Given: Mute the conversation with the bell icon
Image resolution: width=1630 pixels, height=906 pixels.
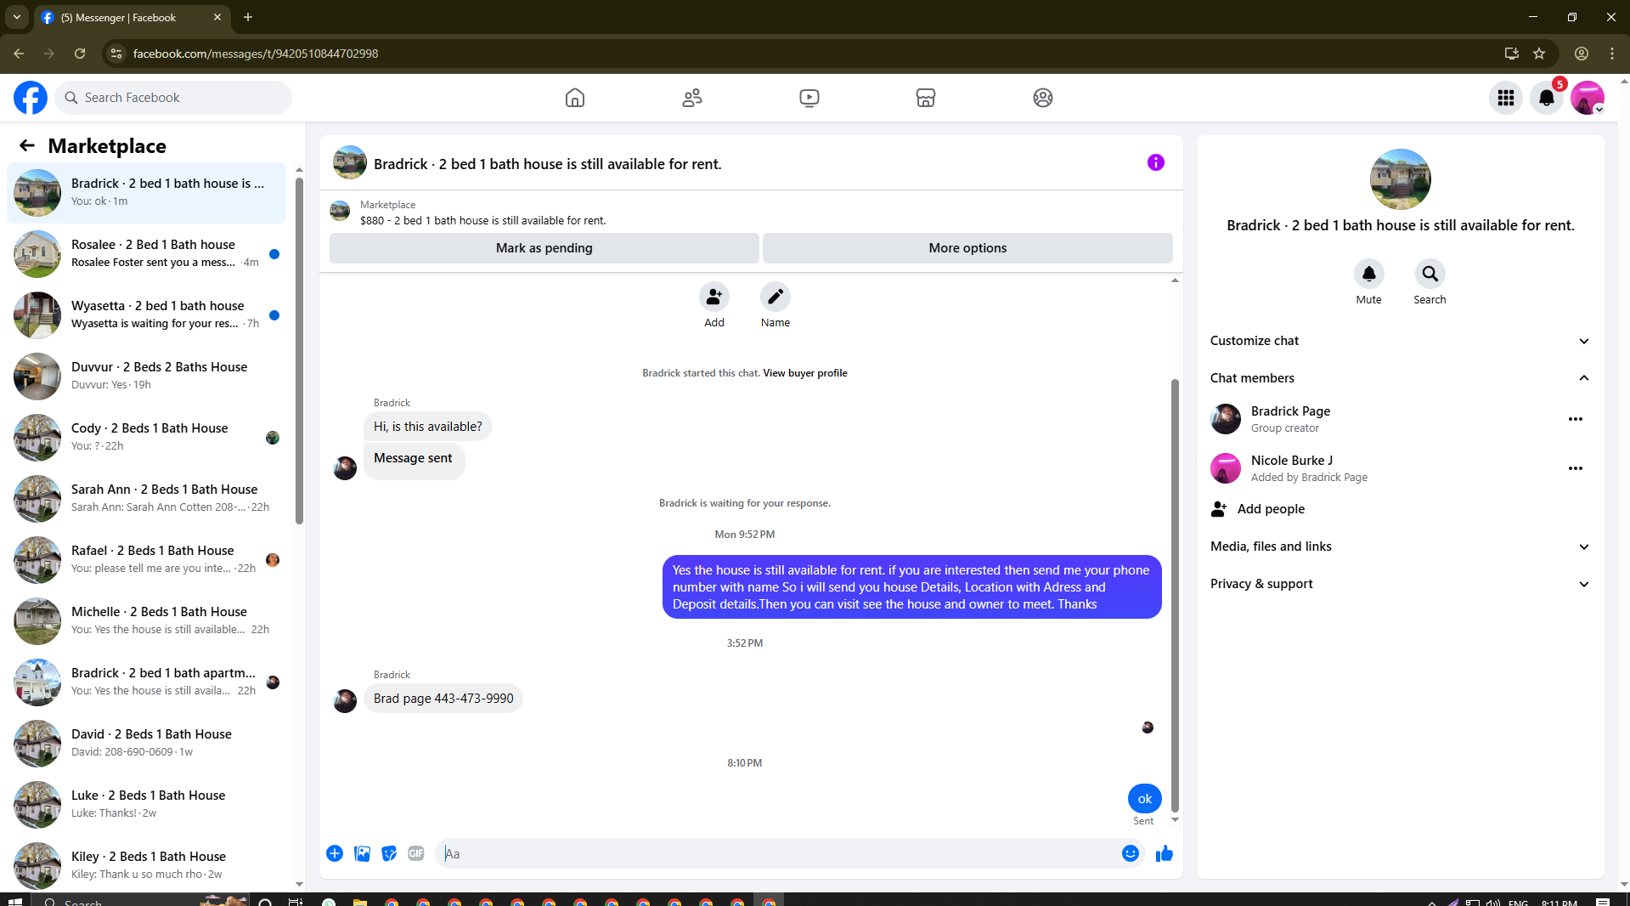Looking at the screenshot, I should 1369,274.
